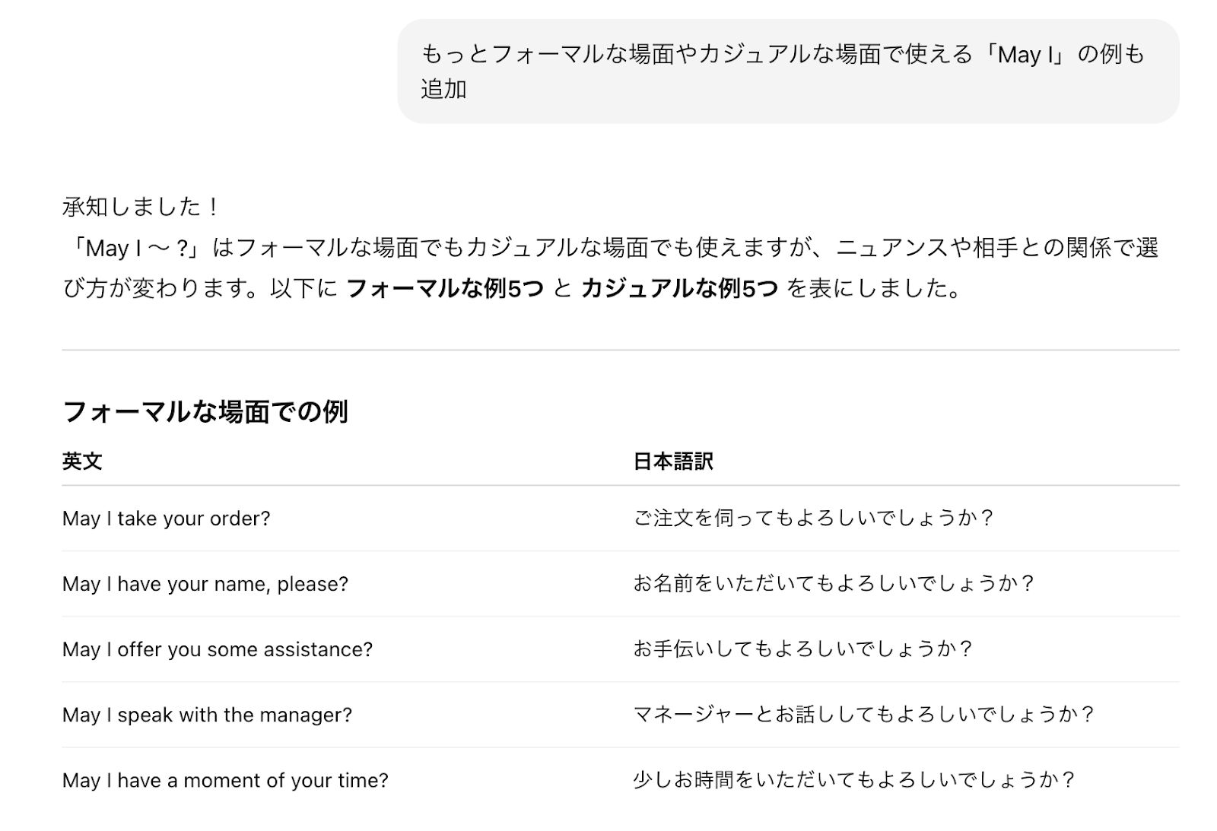Viewport: 1217px width, 831px height.
Task: Select the 日本語訳 column header
Action: [673, 461]
